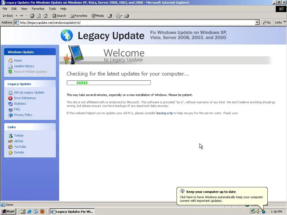Screen dimensions: 287x215
Task: Click the 'Keep your computer up to date' balloon
Action: (x=222, y=196)
